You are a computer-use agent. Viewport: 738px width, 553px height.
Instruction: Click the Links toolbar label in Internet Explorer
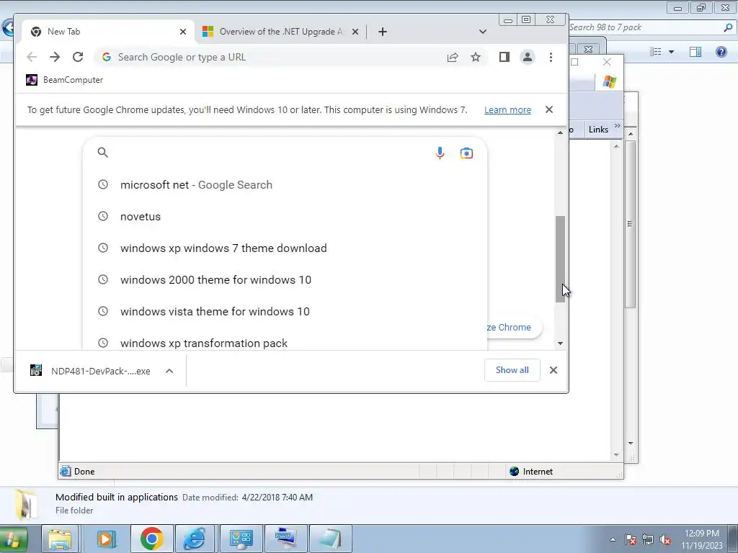coord(598,130)
